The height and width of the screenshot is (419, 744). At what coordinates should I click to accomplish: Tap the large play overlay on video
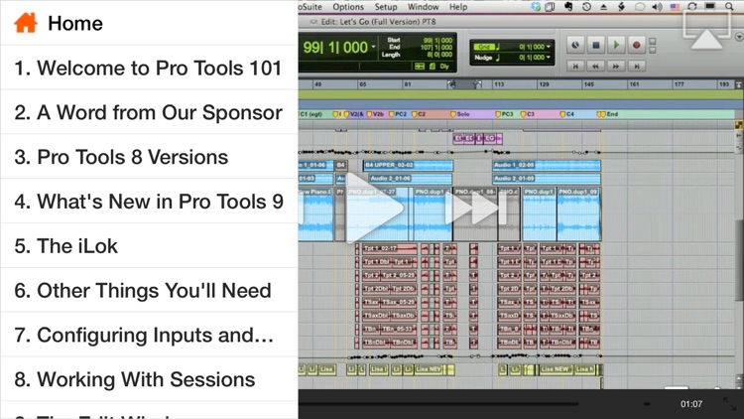point(375,209)
